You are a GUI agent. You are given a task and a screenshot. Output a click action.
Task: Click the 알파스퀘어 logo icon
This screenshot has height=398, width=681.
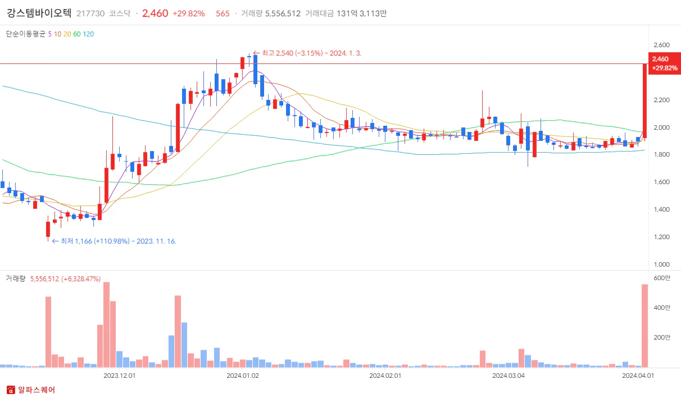(11, 390)
